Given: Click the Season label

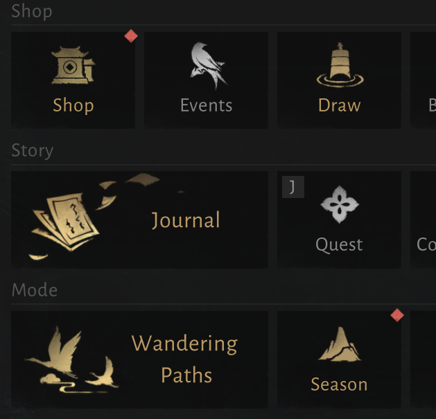Looking at the screenshot, I should coord(339,384).
